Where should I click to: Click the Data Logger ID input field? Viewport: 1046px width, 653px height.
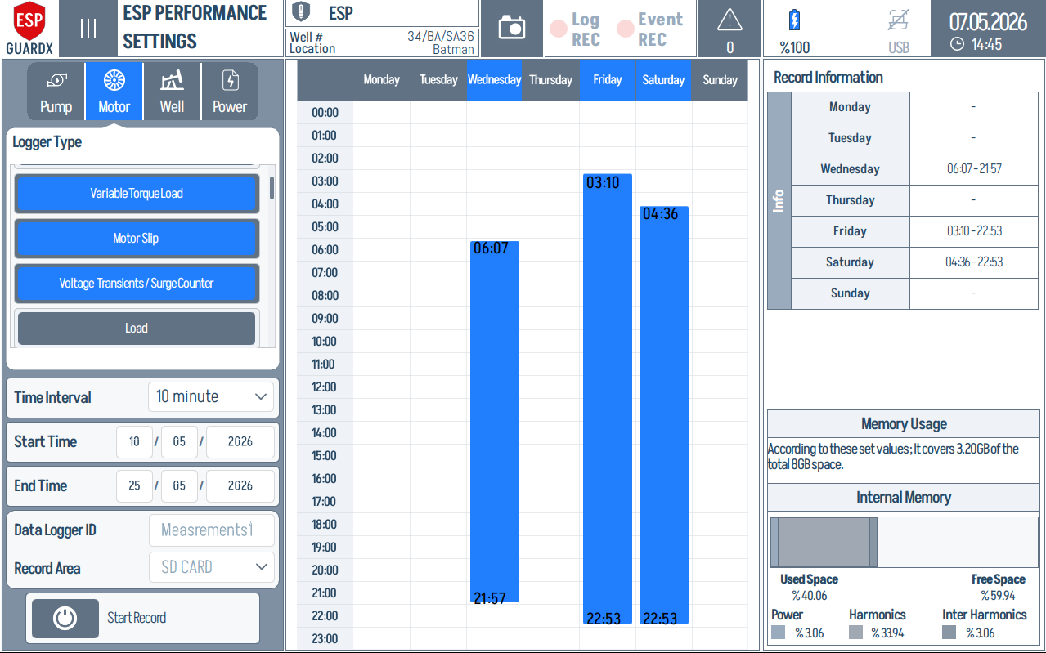211,530
